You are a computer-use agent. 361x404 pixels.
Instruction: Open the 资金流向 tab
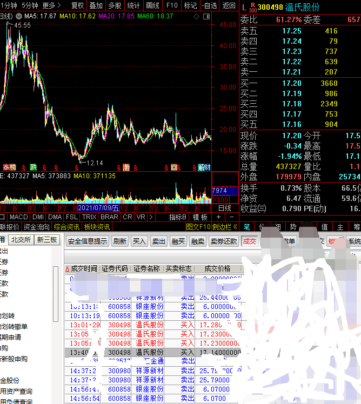point(36,227)
